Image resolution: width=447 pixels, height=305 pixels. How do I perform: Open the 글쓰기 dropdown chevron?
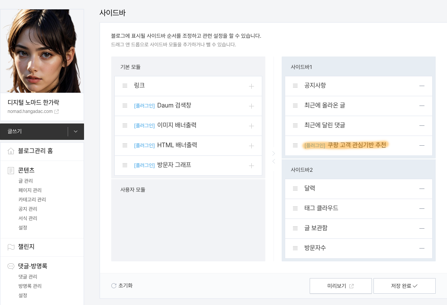point(76,132)
